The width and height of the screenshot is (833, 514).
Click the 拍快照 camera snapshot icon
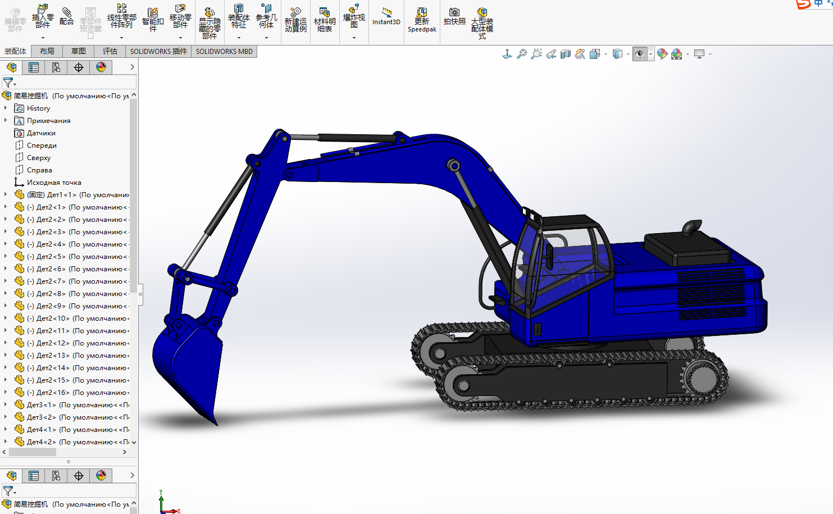454,16
